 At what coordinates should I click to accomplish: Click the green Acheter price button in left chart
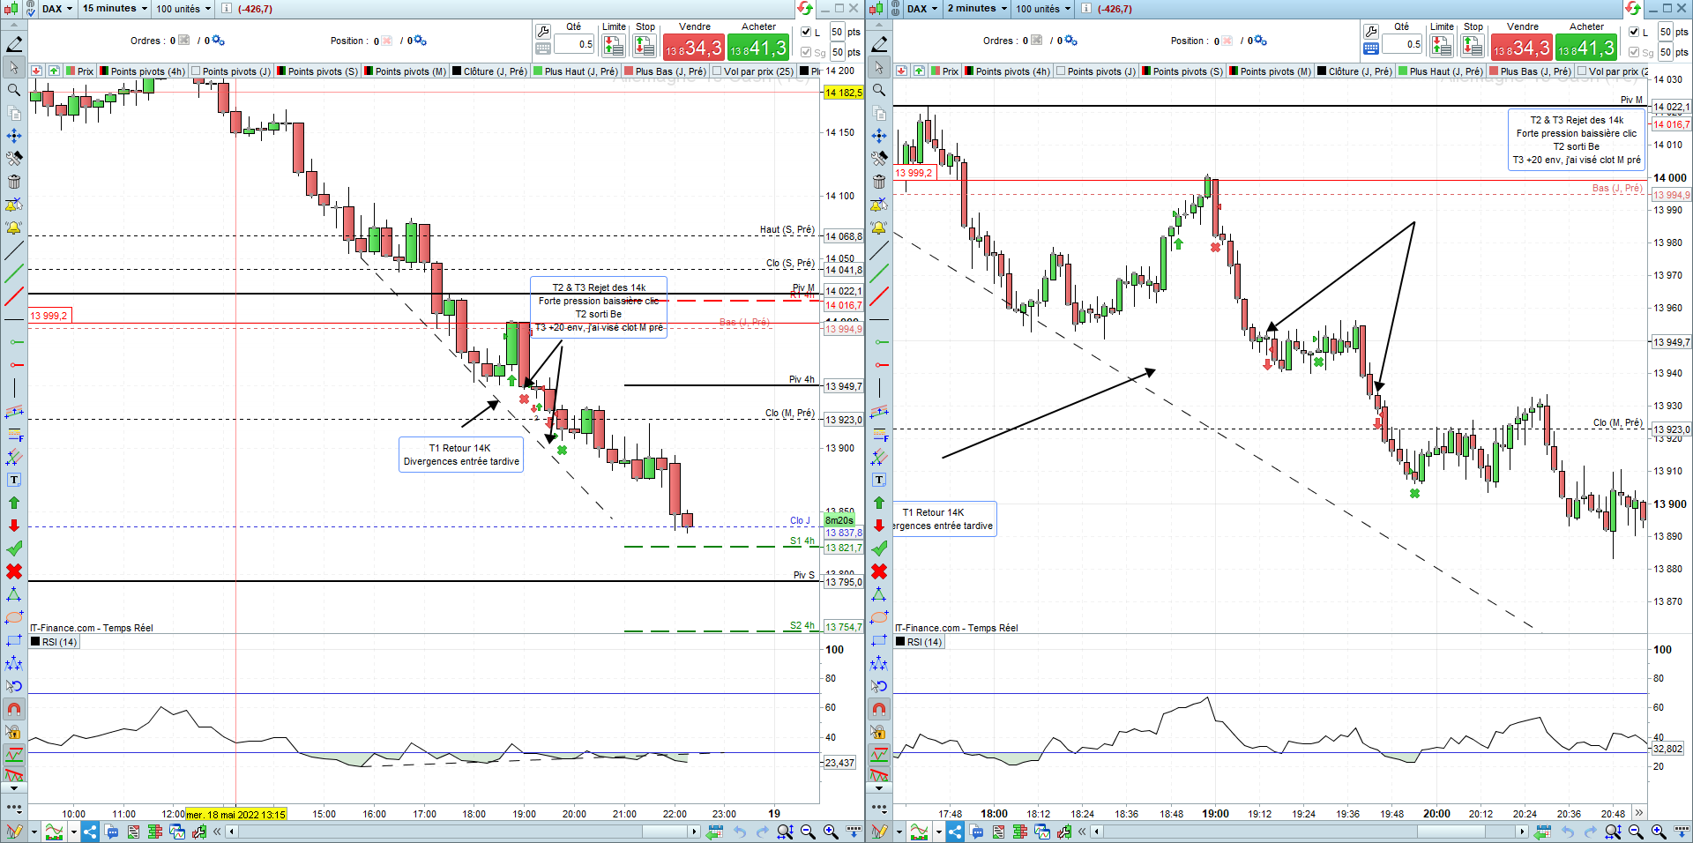point(758,47)
